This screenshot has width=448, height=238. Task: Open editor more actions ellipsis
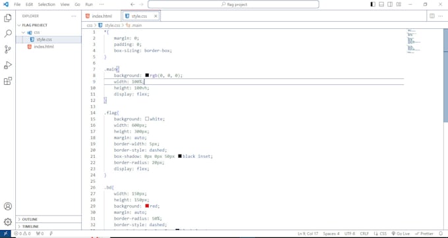[x=441, y=16]
